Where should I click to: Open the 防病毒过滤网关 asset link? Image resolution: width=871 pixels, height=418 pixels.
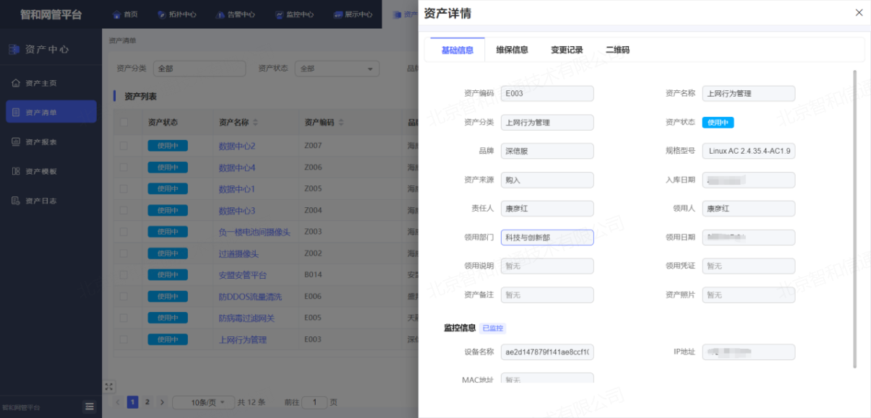tap(246, 318)
